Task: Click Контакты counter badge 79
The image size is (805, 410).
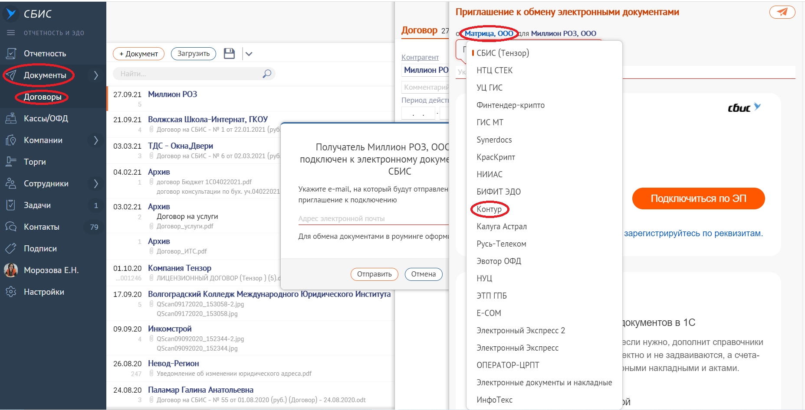Action: [x=94, y=227]
